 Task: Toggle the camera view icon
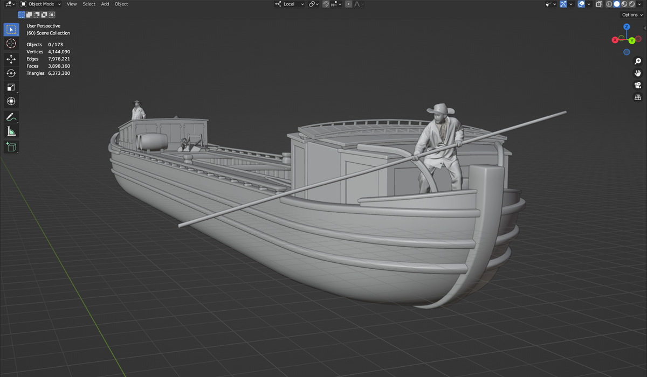[x=638, y=86]
